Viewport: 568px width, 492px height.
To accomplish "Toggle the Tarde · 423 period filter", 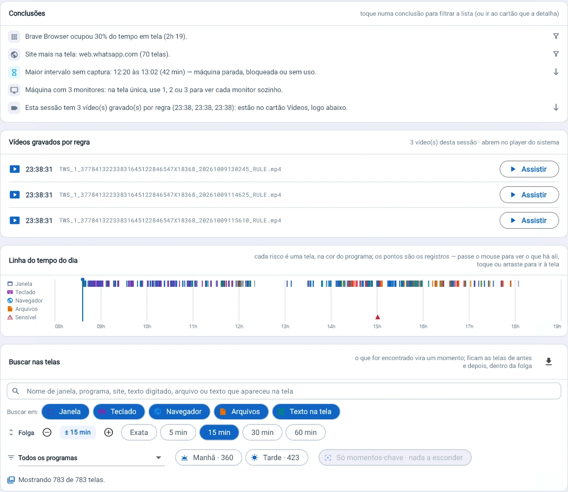I will (x=277, y=457).
